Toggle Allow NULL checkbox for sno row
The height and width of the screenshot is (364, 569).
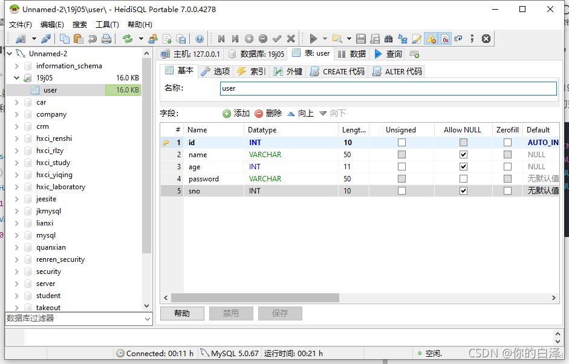(x=463, y=190)
